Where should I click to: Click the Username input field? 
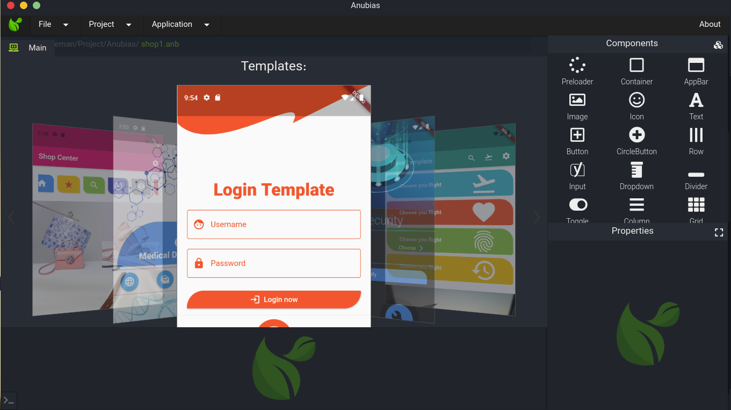pyautogui.click(x=274, y=224)
